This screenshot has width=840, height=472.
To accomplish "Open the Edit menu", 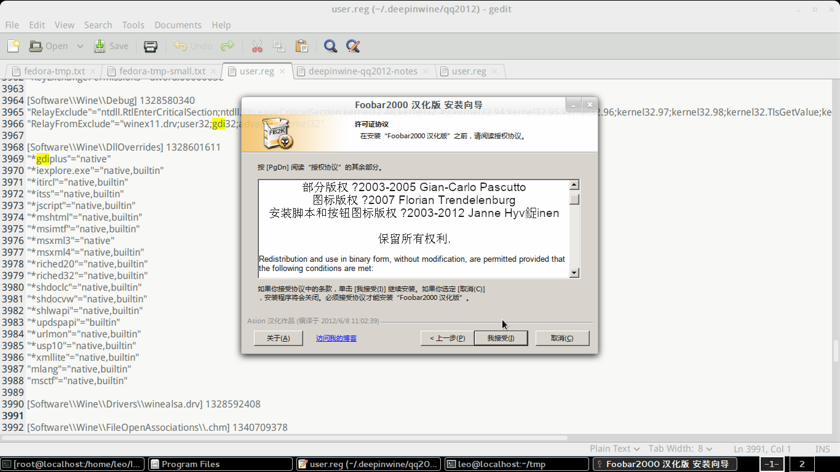I will pos(37,25).
